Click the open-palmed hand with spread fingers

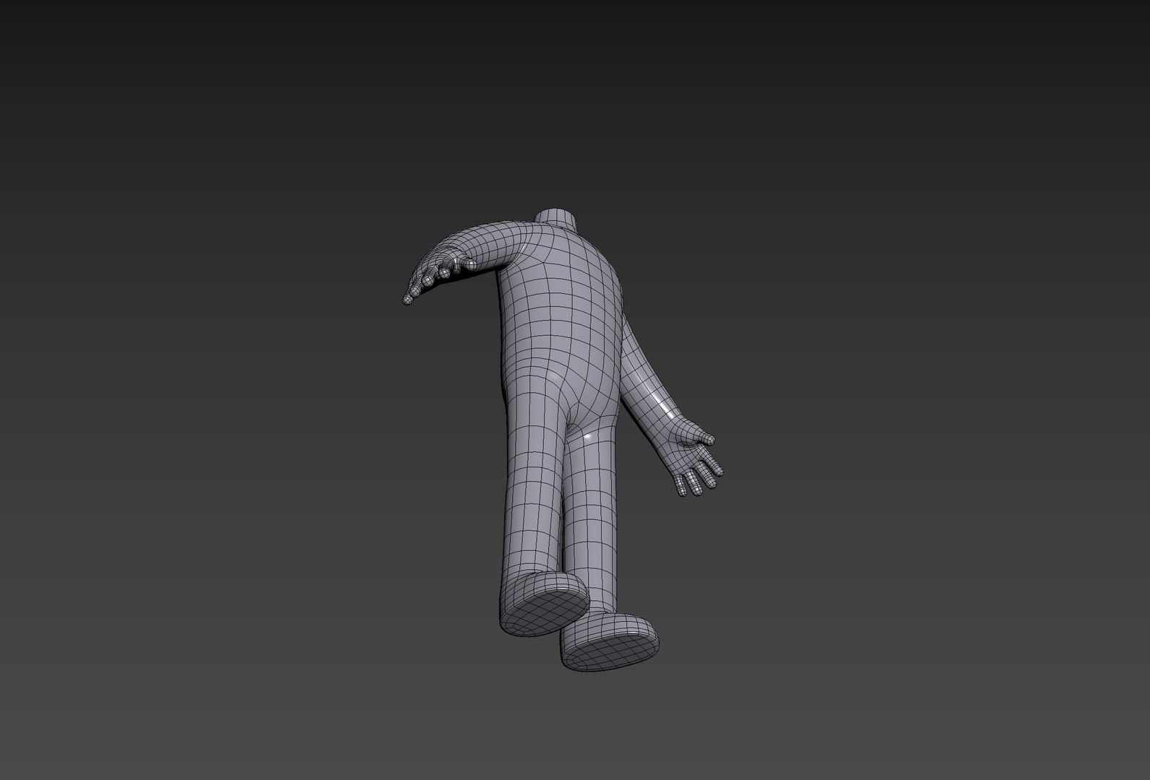pos(695,458)
